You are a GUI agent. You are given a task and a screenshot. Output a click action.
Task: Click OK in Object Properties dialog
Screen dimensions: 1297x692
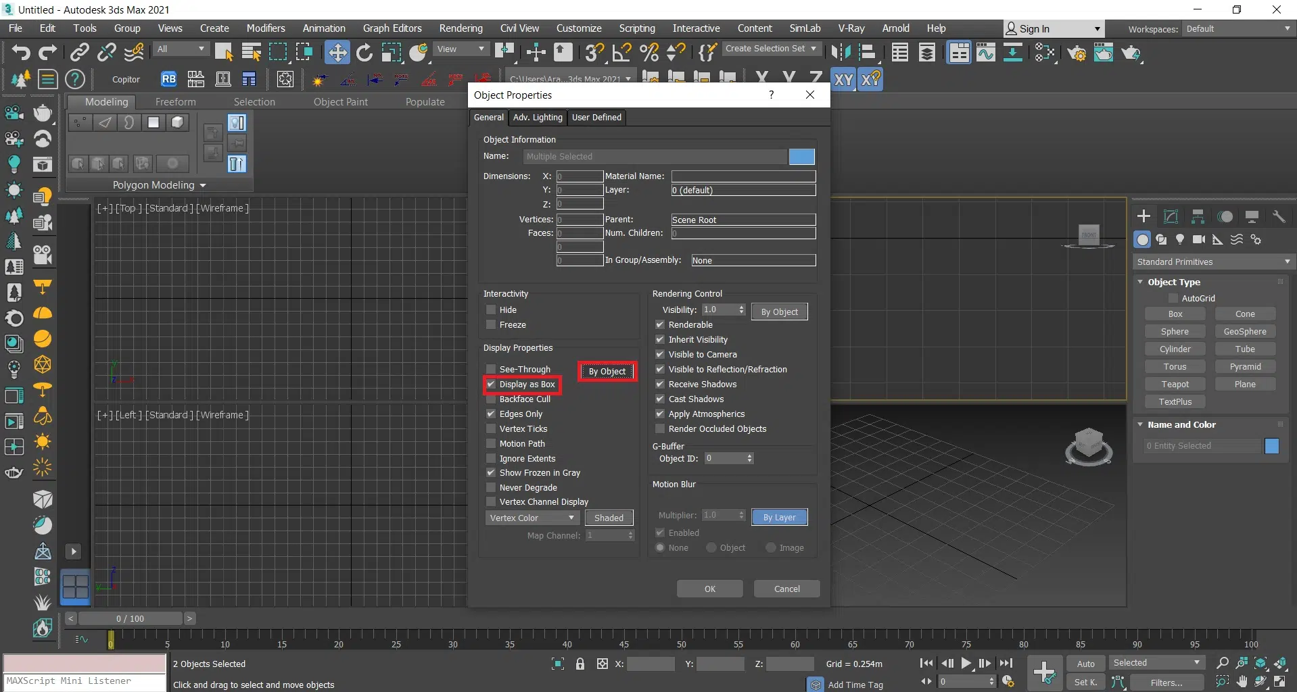coord(709,589)
